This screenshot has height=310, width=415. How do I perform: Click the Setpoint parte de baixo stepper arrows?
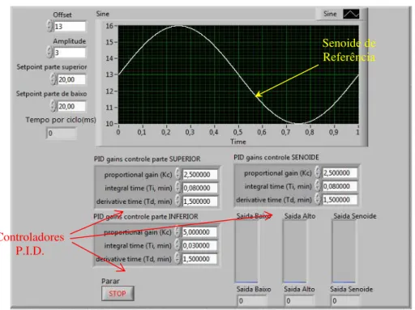[x=53, y=105]
